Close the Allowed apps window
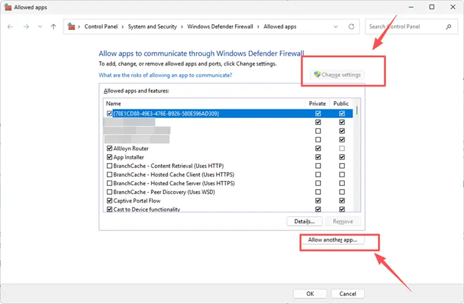Screen dimensions: 464x304 tap(453, 7)
